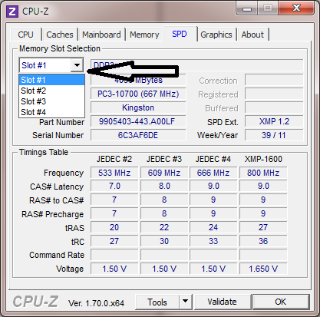Click the Validate button
This screenshot has height=317, width=320.
click(x=222, y=302)
